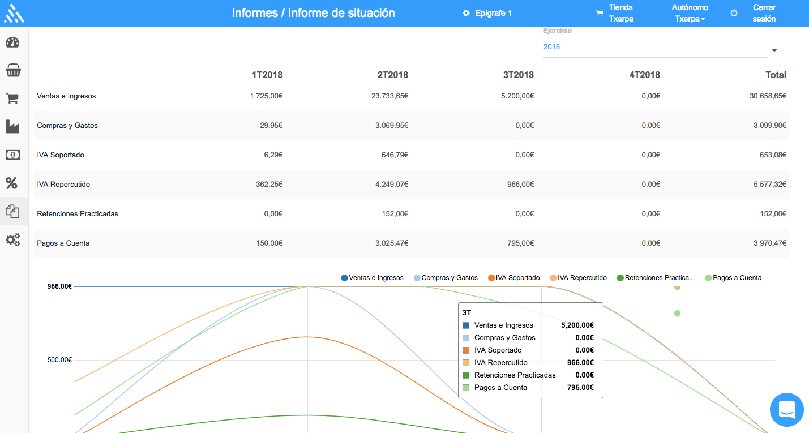Toggle IVA Repercutido legend series
This screenshot has height=433, width=809.
pos(578,278)
